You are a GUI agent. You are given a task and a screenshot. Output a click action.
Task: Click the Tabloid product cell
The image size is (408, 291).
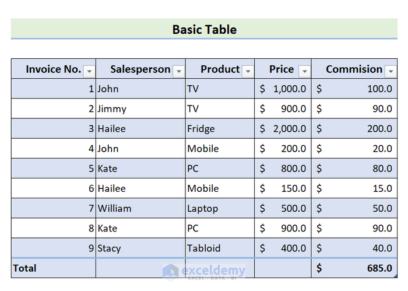[220, 248]
